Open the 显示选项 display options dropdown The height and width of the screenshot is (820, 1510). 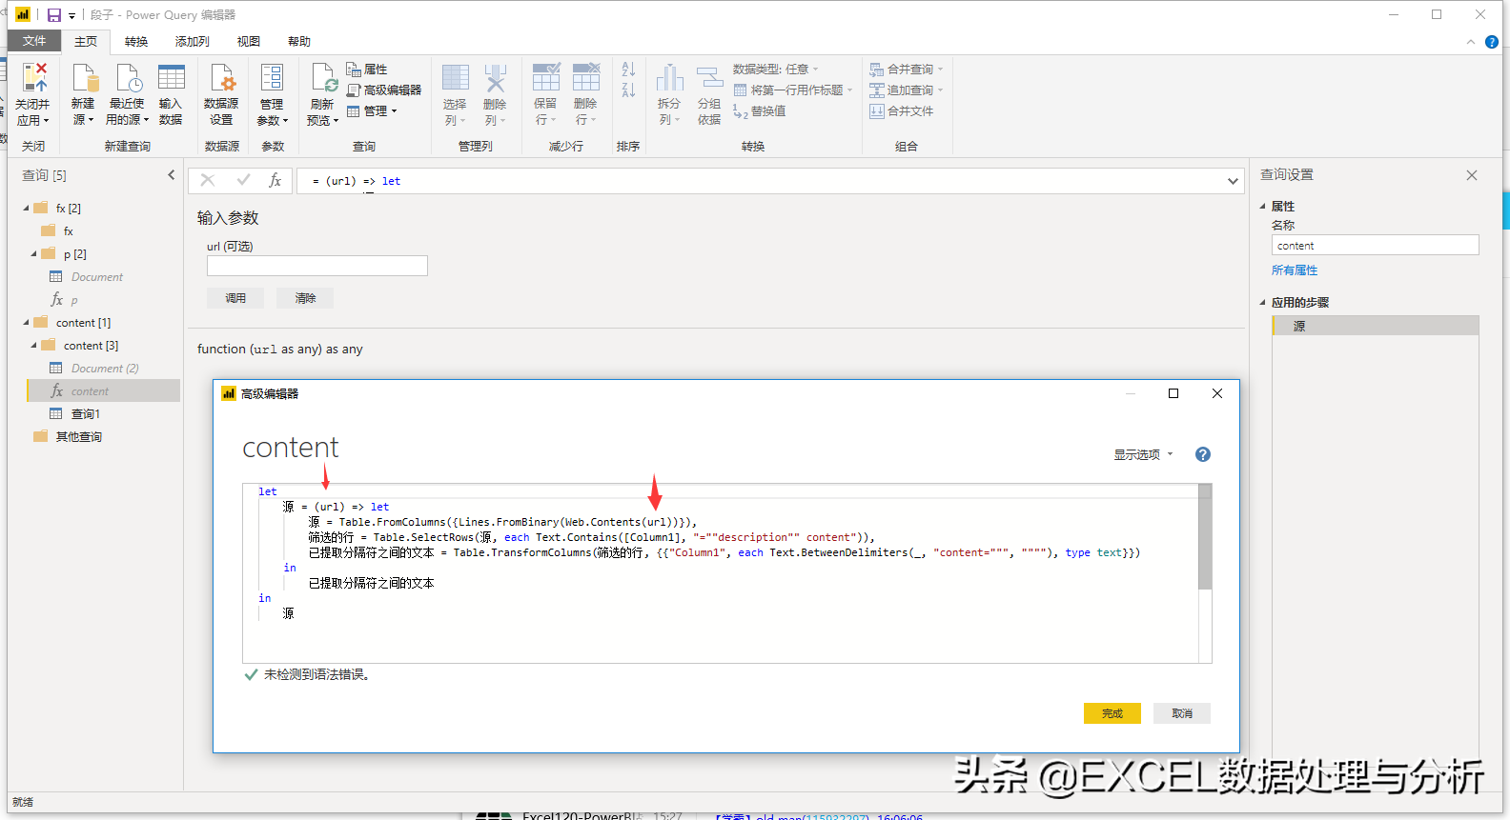click(1143, 455)
